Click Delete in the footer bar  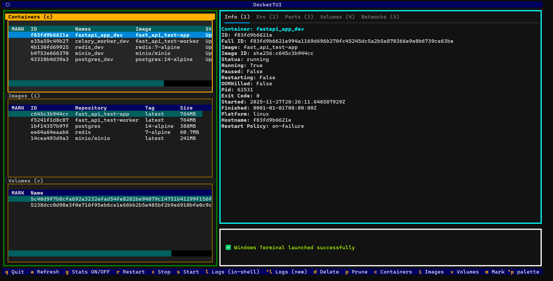pos(326,272)
